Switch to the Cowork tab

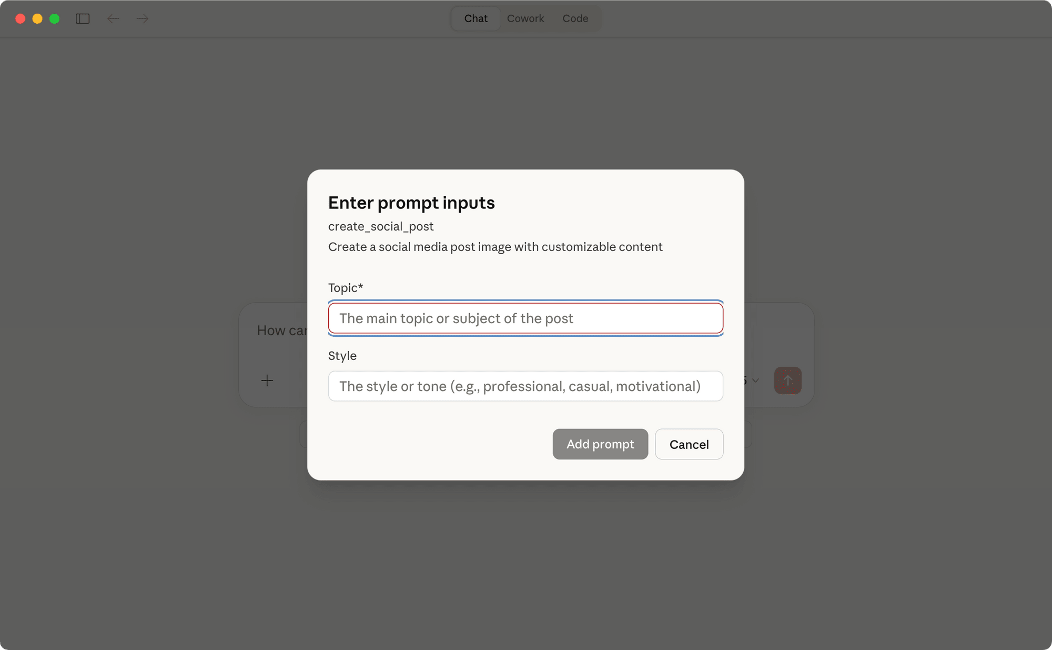click(x=525, y=18)
